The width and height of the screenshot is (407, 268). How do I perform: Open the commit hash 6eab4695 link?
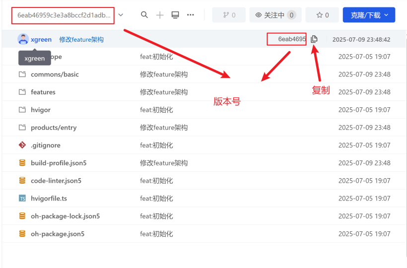coord(291,39)
